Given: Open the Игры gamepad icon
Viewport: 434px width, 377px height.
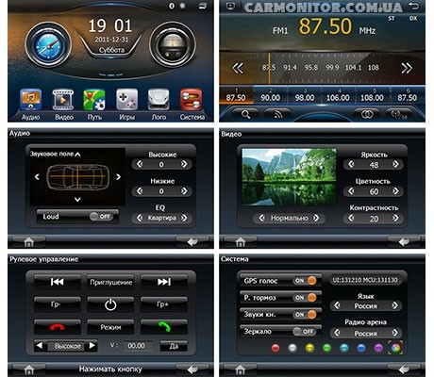Looking at the screenshot, I should (126, 100).
